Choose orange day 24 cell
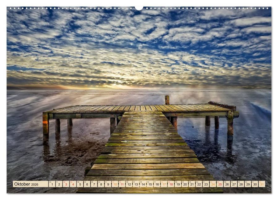Viewport: 278px width, 200px height. point(213,184)
